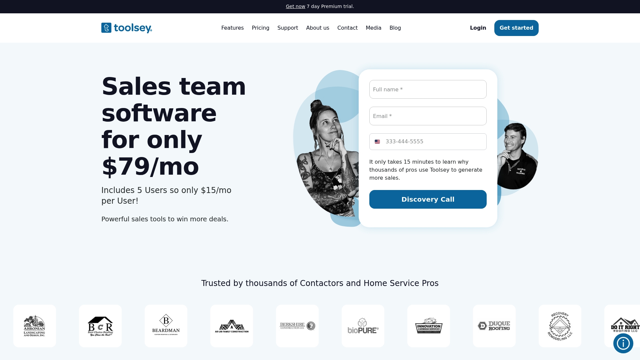Focus the Email input field
This screenshot has width=640, height=360.
point(428,116)
